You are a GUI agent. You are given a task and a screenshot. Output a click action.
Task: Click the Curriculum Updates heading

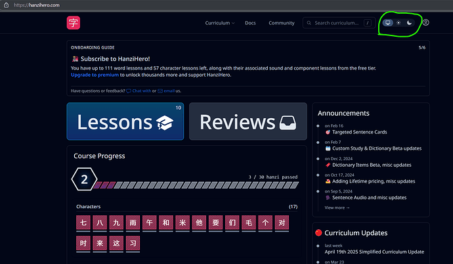pos(356,232)
